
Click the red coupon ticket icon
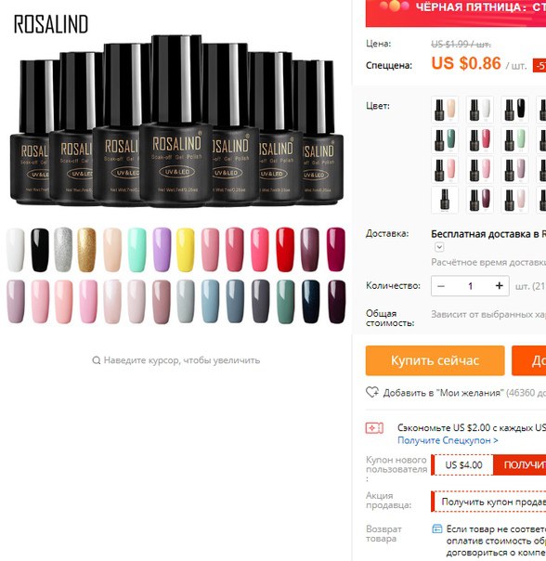[x=374, y=428]
